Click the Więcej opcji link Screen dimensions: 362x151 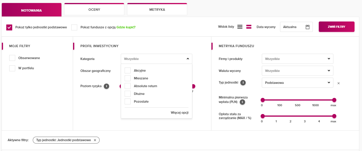179,113
